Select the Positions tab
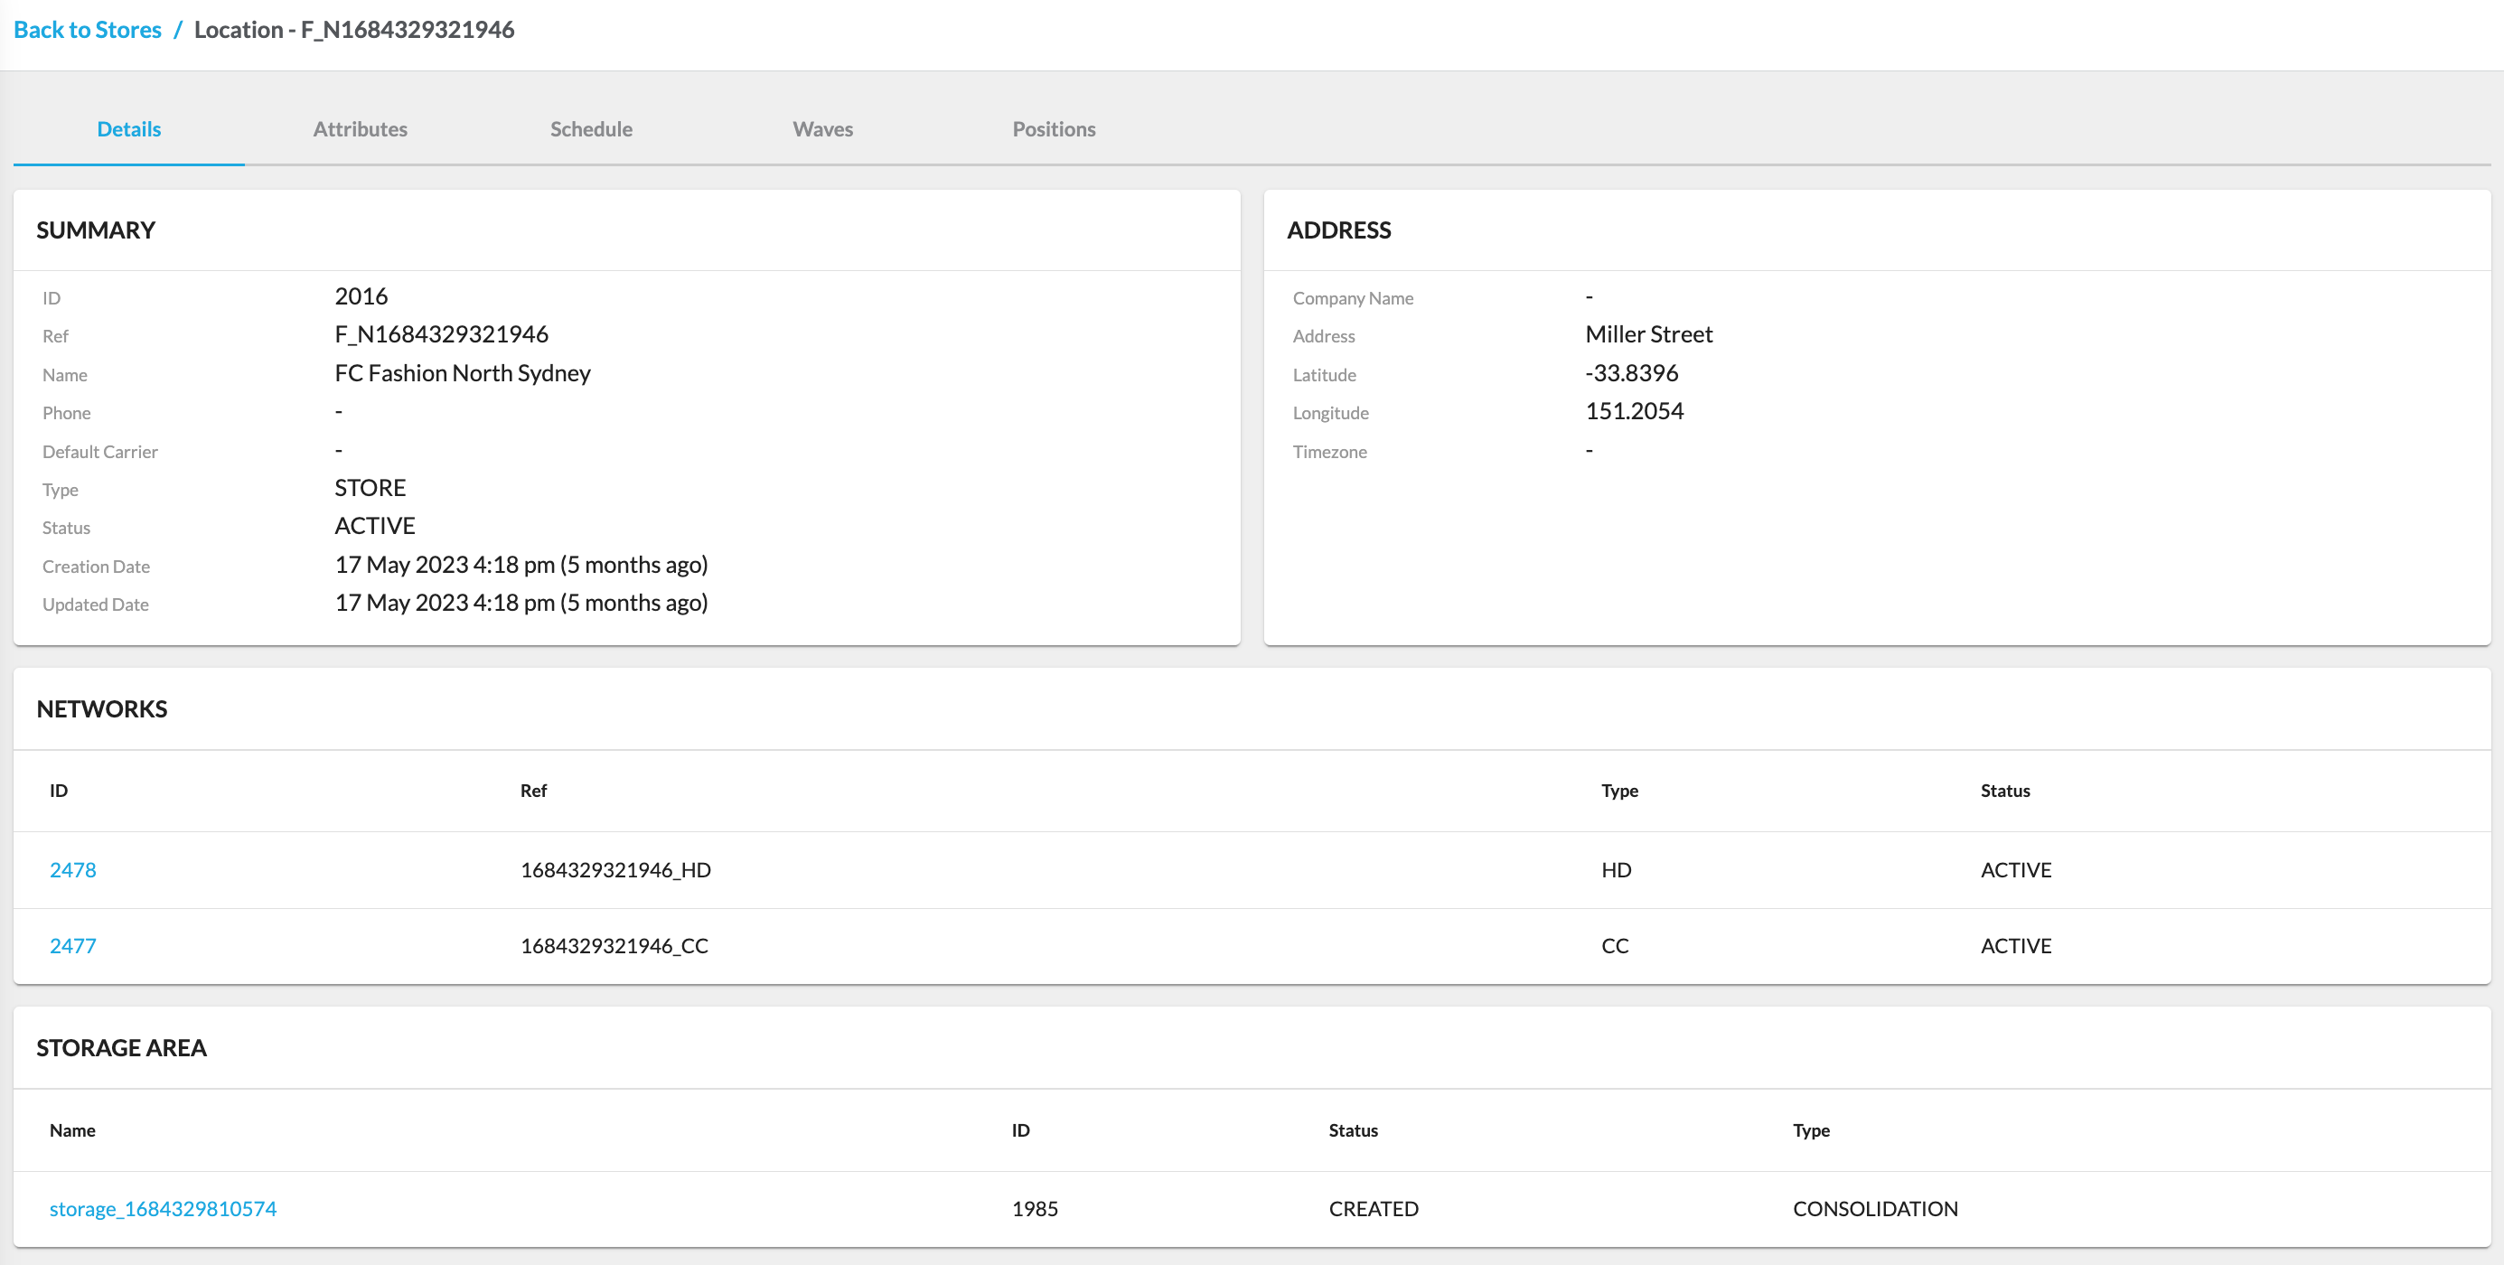 coord(1054,128)
